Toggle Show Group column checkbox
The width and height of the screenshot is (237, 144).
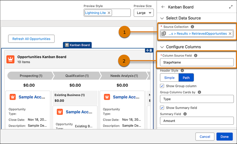[x=162, y=86]
